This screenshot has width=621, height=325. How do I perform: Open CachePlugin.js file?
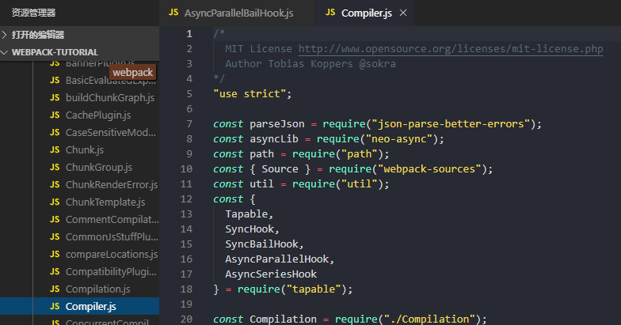point(98,115)
